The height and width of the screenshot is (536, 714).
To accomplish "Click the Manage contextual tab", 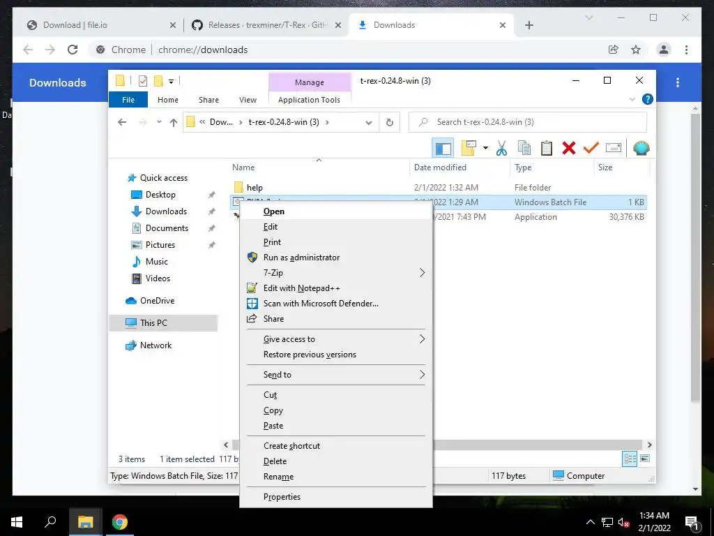I will tap(310, 82).
